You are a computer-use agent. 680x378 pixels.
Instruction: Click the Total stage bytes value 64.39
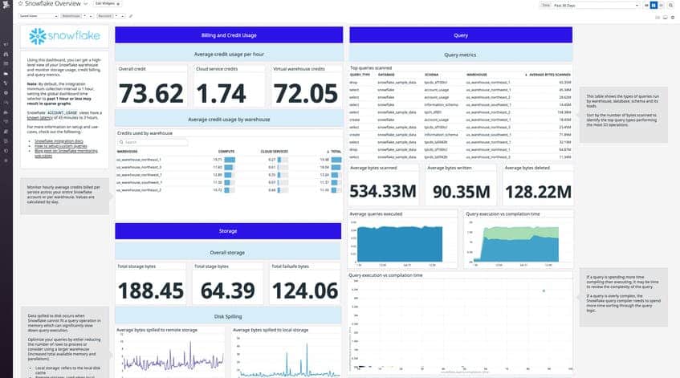pos(228,291)
